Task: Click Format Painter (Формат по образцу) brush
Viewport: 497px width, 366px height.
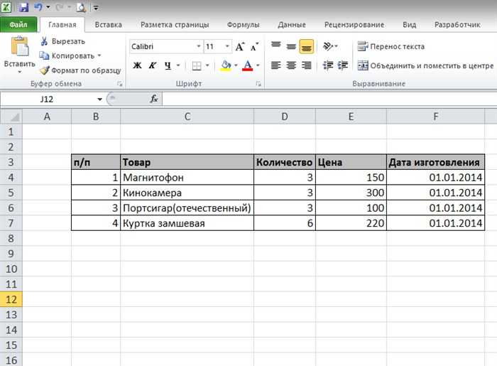Action: click(x=45, y=70)
